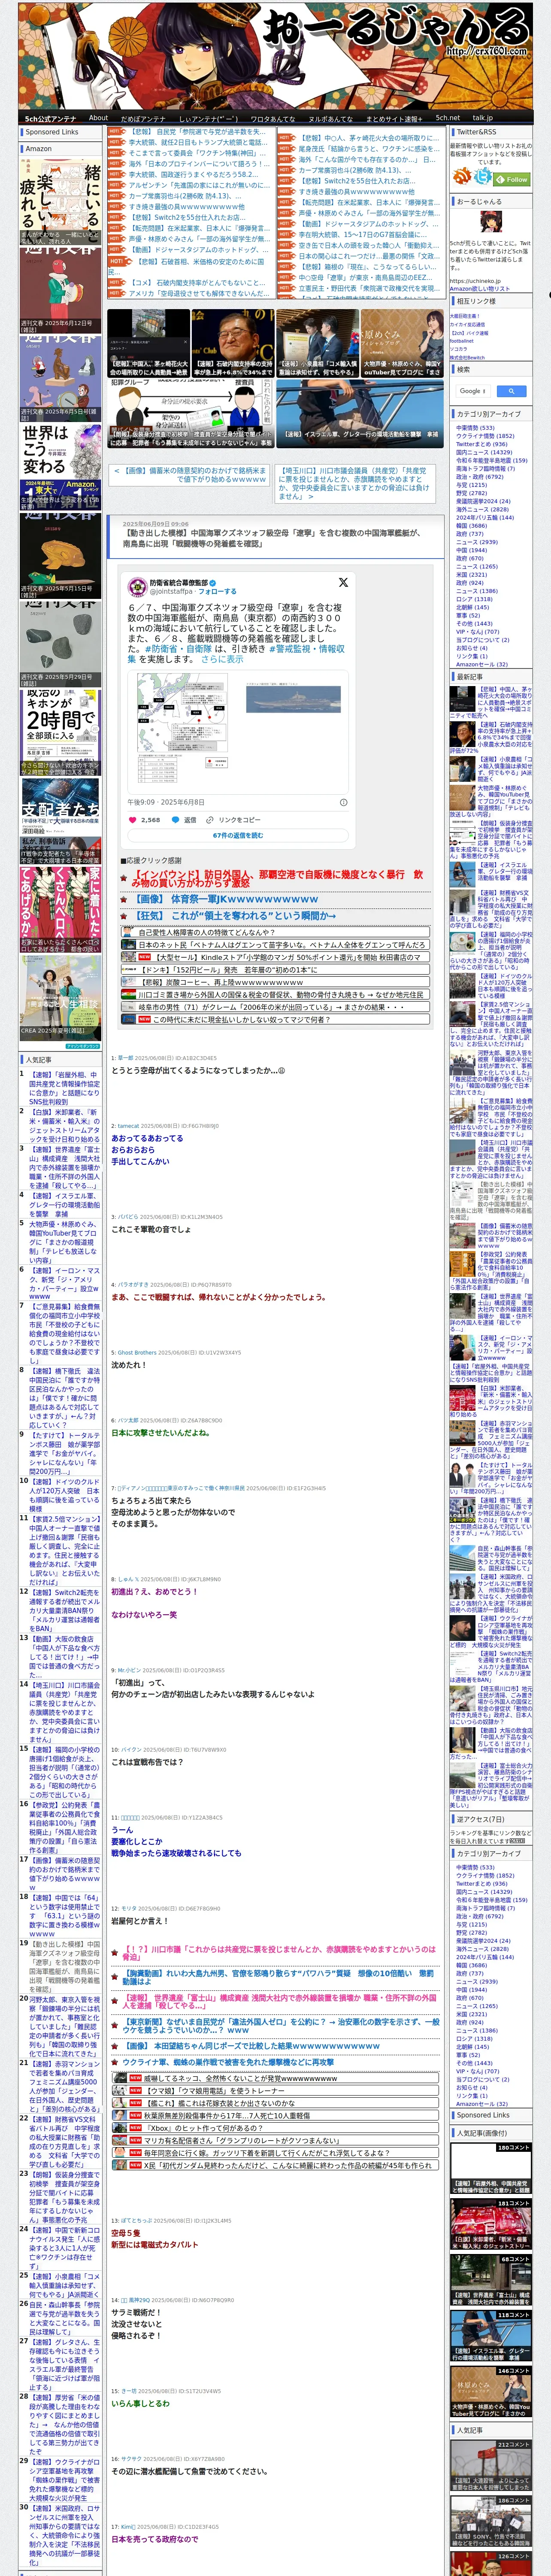Click tweet timestamp 午後9:09 · 2025年6月8日
The width and height of the screenshot is (551, 2576).
[x=167, y=802]
